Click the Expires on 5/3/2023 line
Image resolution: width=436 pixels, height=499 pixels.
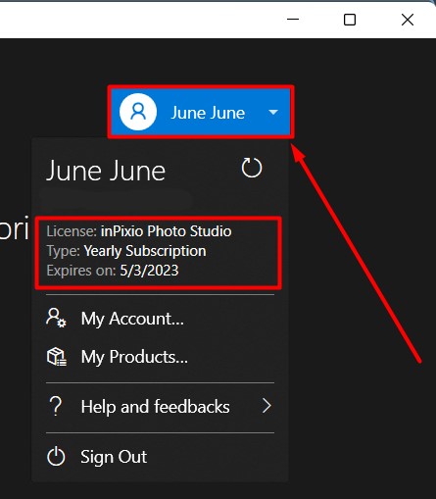pos(113,271)
